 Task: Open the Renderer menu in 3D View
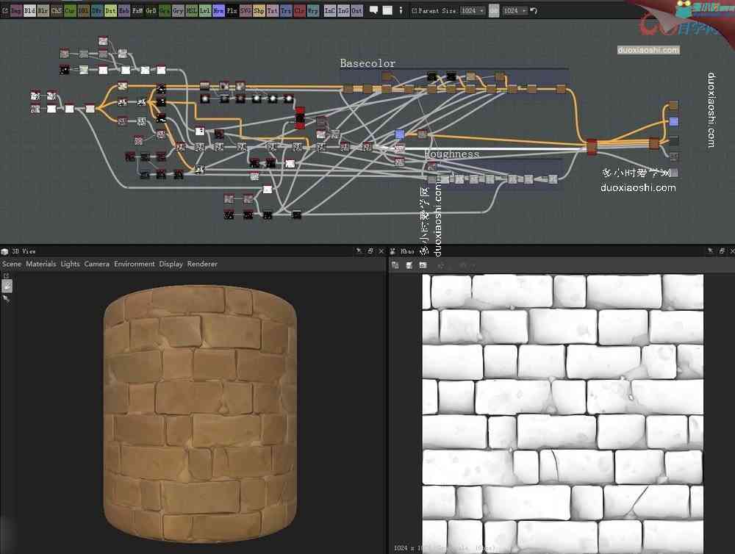(202, 264)
